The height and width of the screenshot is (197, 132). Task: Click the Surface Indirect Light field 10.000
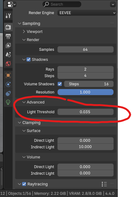point(85,147)
